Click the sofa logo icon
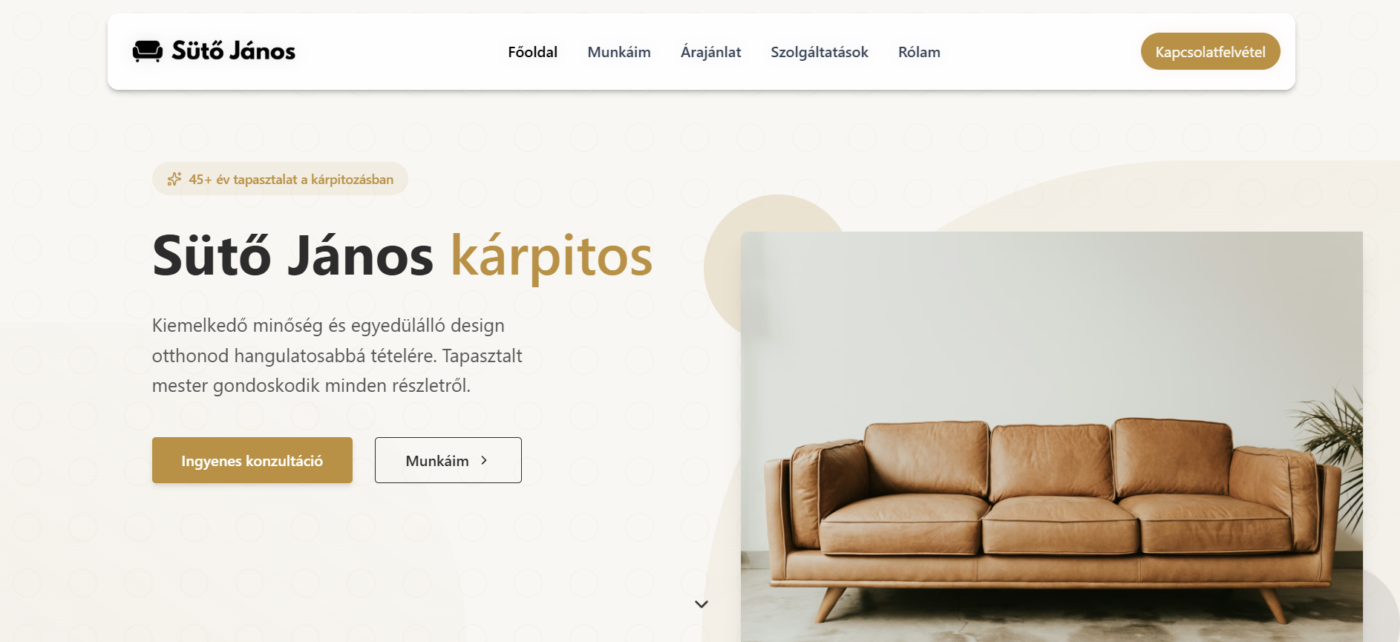Screen dimensions: 1400x642 tap(148, 50)
